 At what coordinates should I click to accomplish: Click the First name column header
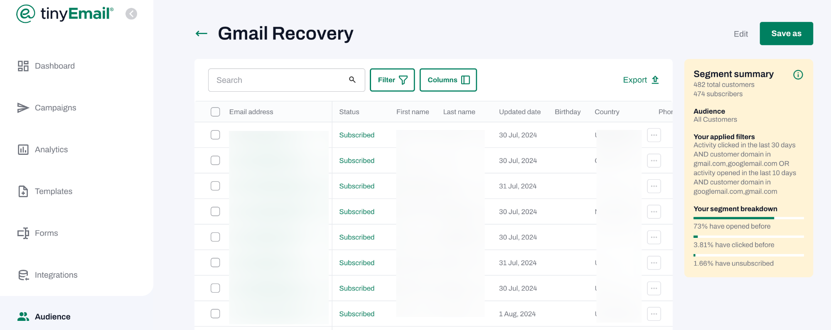tap(413, 112)
